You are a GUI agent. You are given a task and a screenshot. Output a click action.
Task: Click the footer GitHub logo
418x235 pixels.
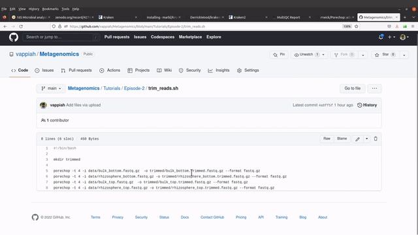(35, 217)
